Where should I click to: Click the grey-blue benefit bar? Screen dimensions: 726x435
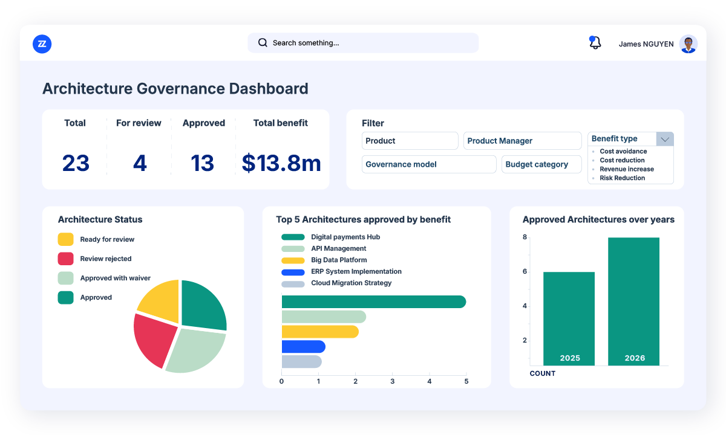[302, 361]
